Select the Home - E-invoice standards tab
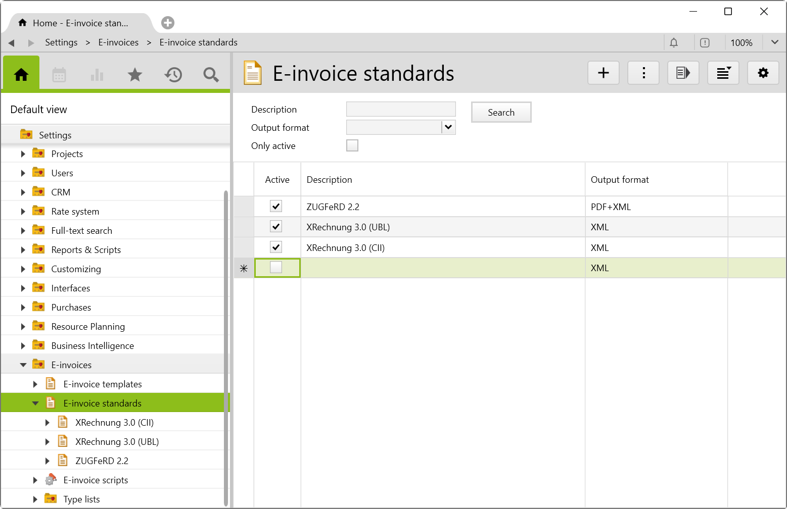The width and height of the screenshot is (787, 509). click(x=80, y=23)
